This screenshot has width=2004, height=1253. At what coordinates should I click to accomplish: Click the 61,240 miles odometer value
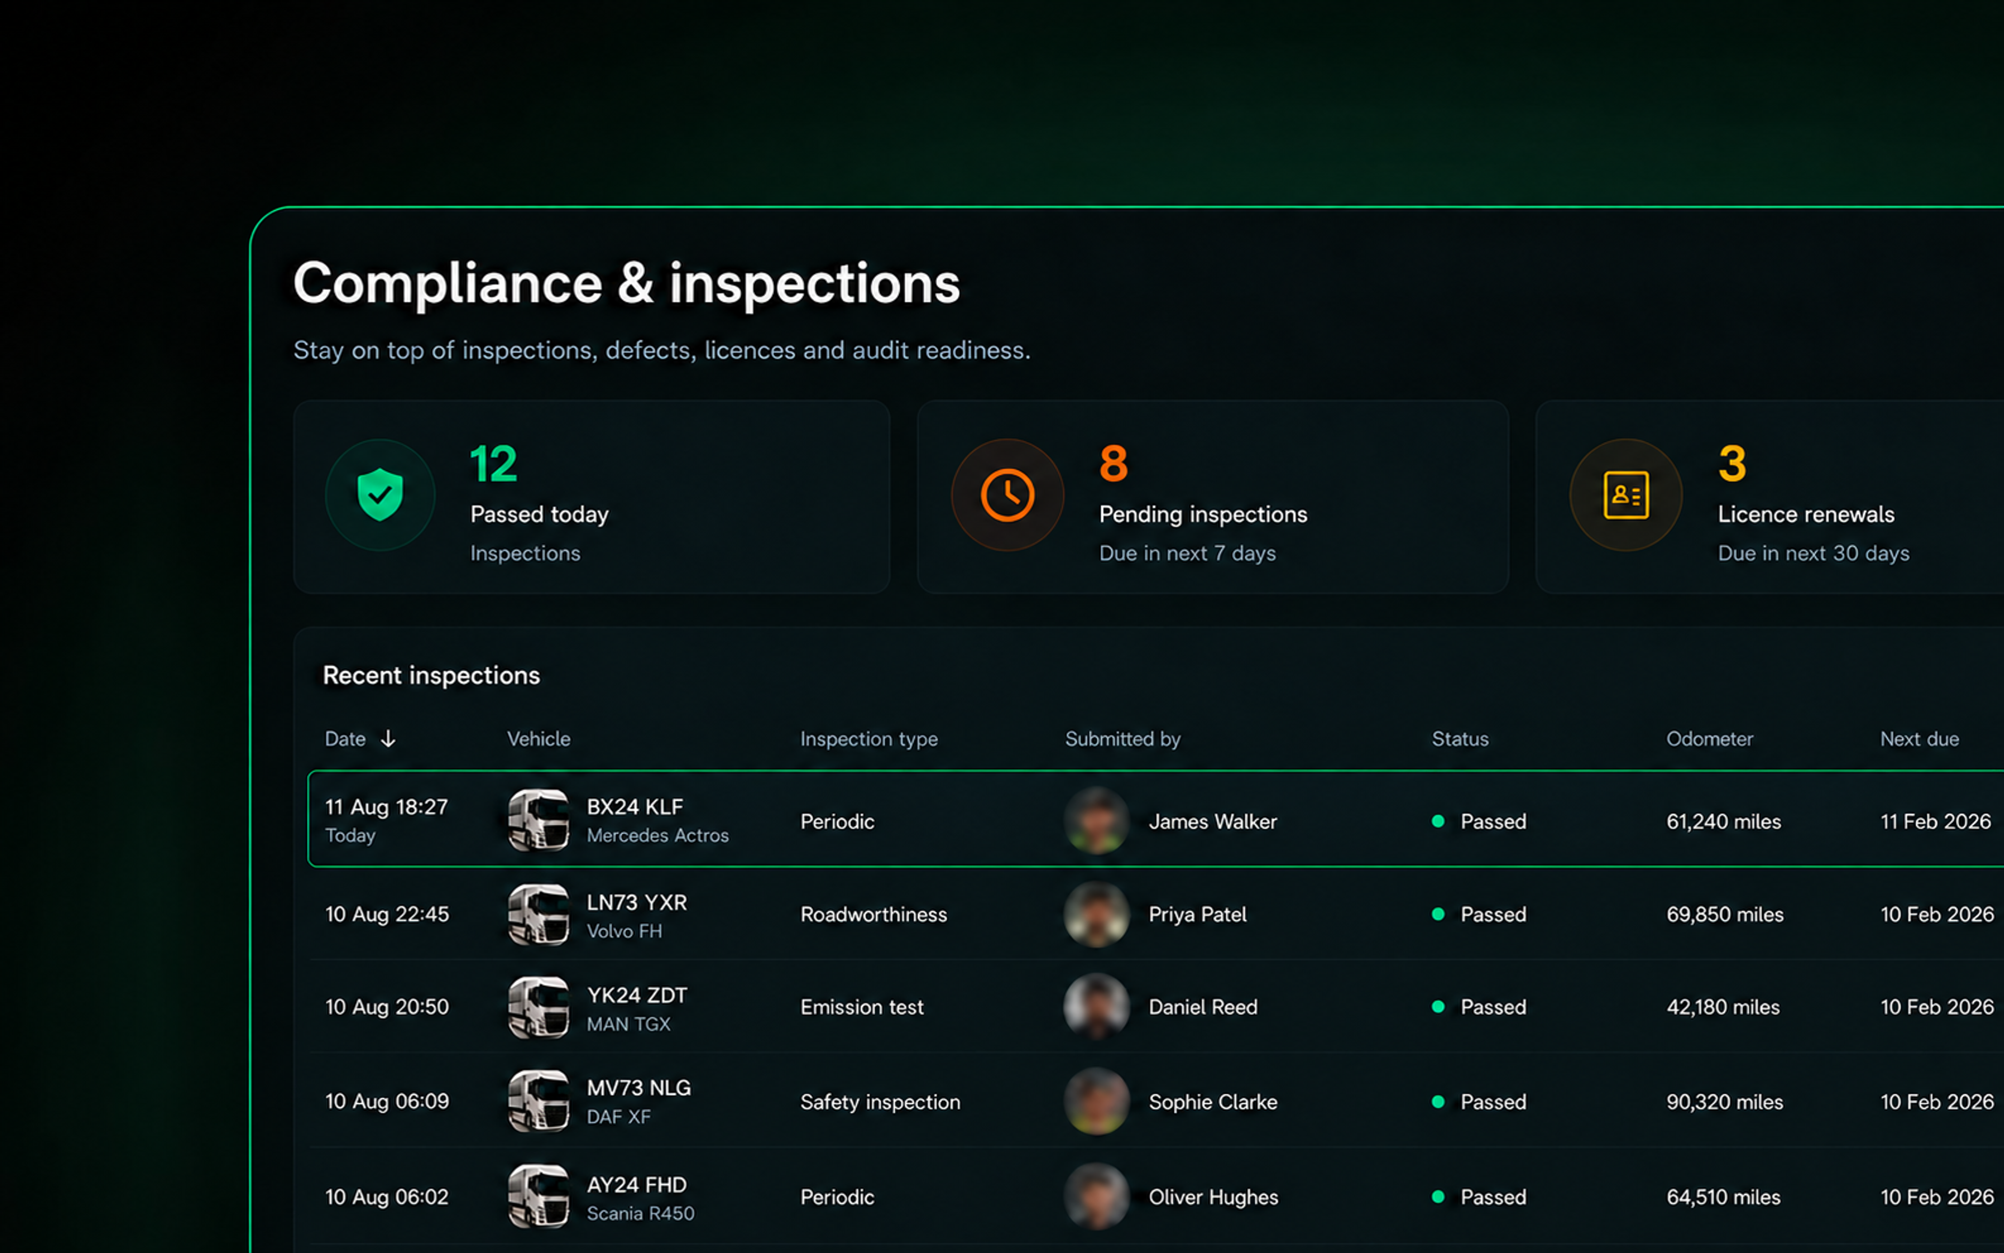point(1724,821)
